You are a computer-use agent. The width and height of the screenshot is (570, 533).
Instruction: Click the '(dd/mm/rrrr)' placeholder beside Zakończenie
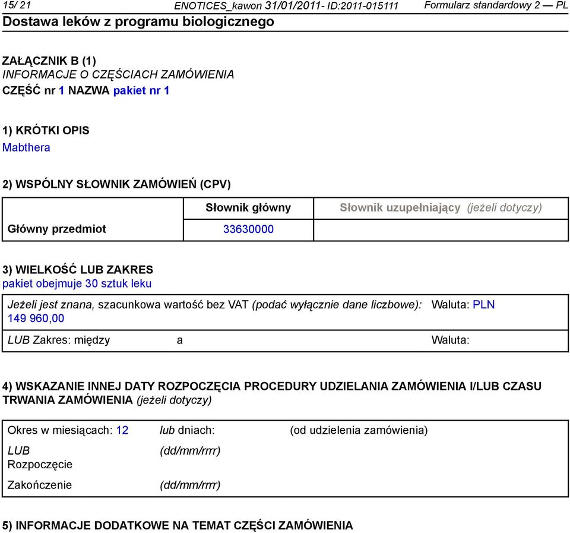[190, 485]
